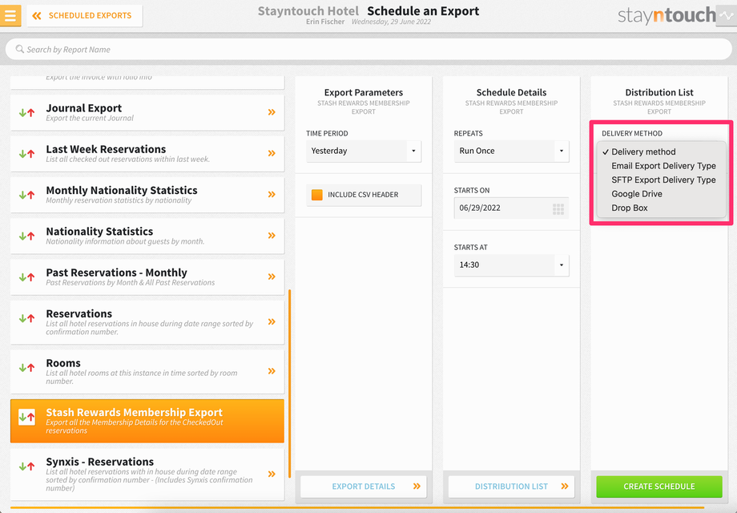Click the Distribution List button
This screenshot has width=737, height=513.
[511, 487]
